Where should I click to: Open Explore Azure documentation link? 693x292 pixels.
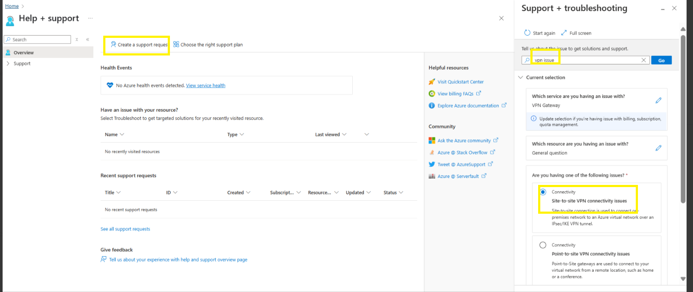pos(468,106)
